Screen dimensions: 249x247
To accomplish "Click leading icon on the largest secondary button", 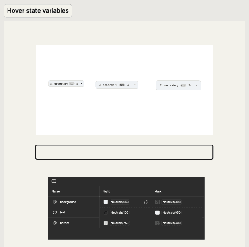I will click(161, 85).
